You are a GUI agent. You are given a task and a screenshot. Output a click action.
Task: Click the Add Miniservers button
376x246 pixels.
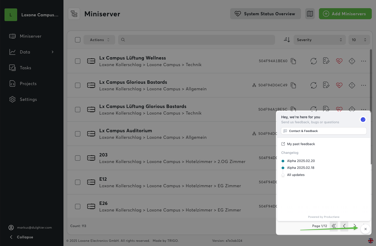coord(345,14)
